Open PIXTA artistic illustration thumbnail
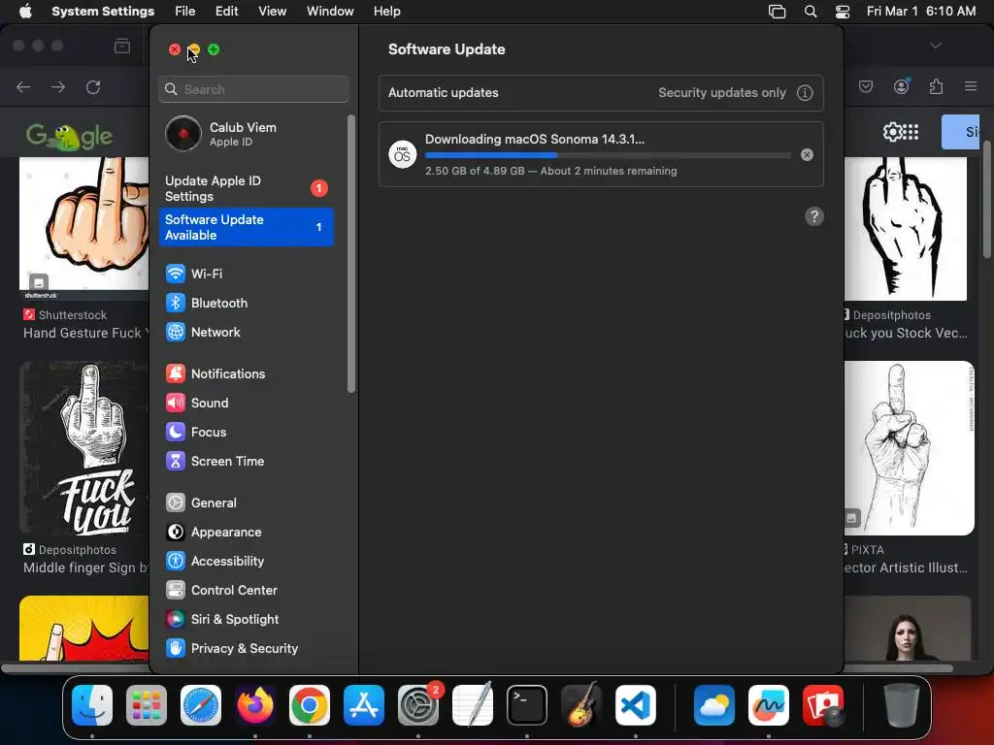 [909, 448]
